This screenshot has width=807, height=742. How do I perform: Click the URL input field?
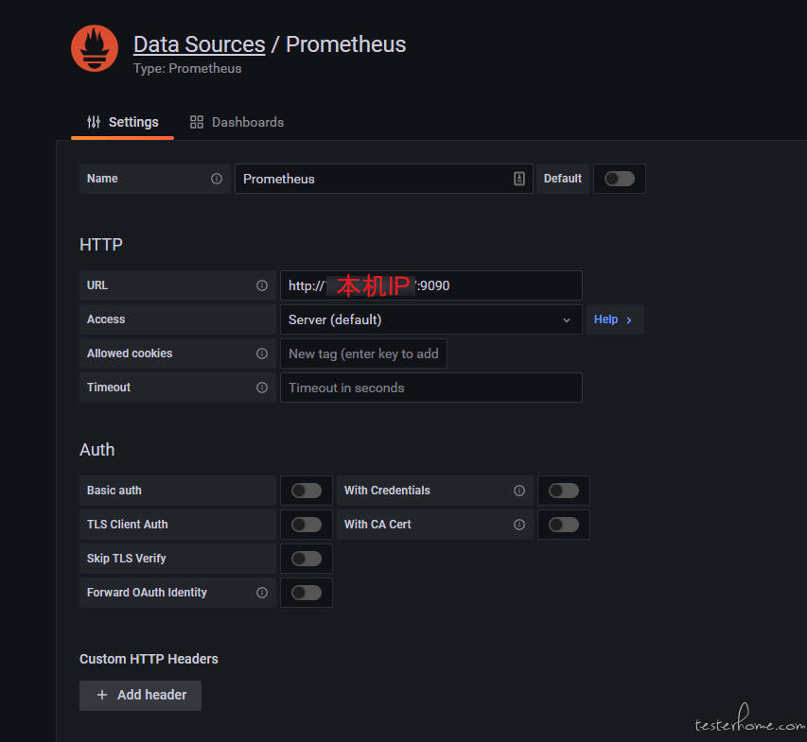[431, 285]
